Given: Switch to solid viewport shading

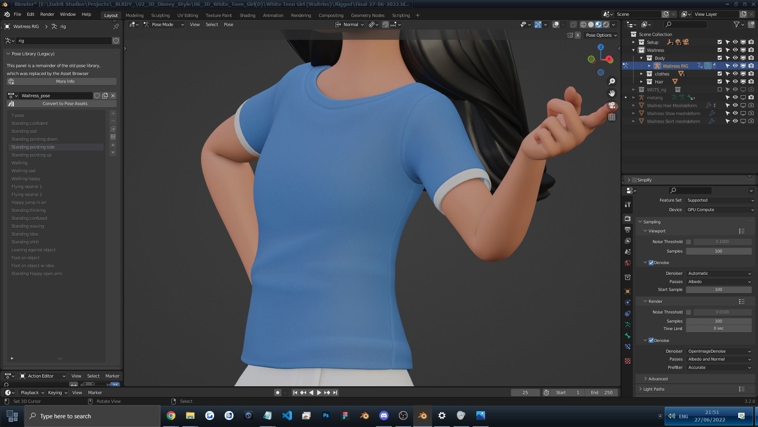Looking at the screenshot, I should [x=591, y=25].
